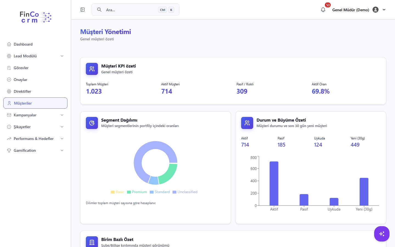
Task: Click the Pasif value 185
Action: tap(281, 145)
